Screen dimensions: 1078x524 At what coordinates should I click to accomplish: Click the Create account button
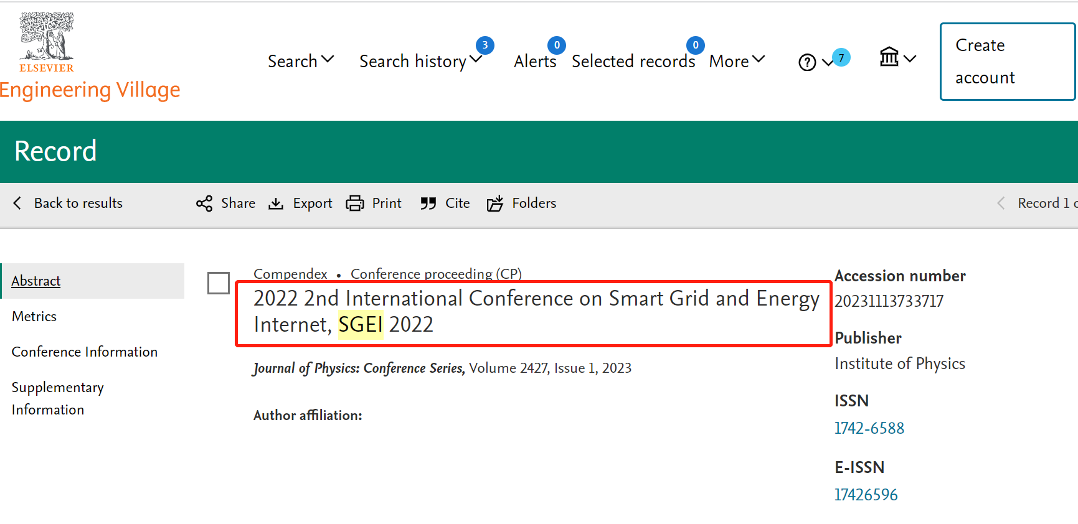[1008, 62]
